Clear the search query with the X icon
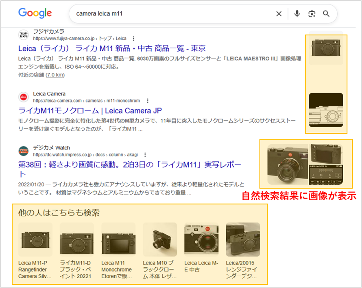The image size is (362, 288). click(279, 13)
